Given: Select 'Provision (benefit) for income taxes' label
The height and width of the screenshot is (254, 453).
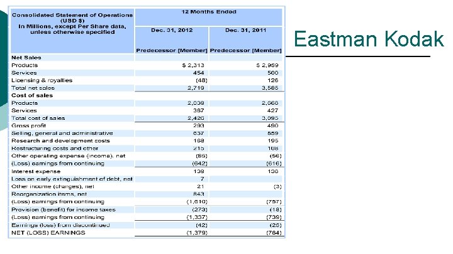Looking at the screenshot, I should [x=64, y=209].
